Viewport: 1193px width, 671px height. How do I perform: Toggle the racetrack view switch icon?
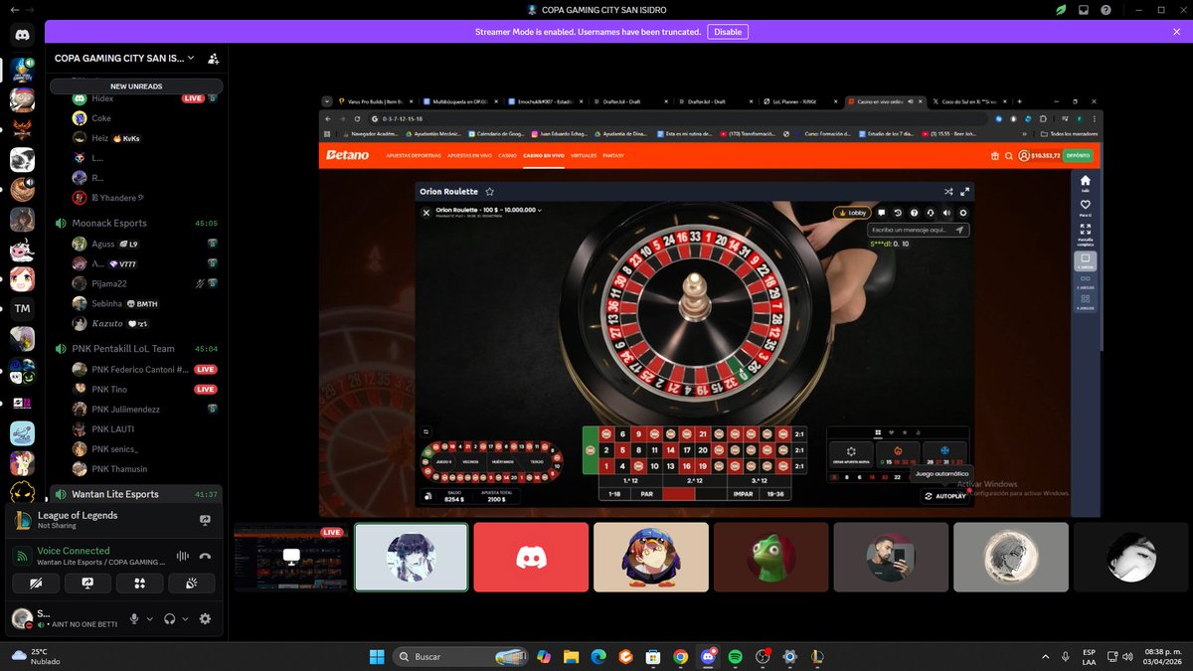point(426,431)
